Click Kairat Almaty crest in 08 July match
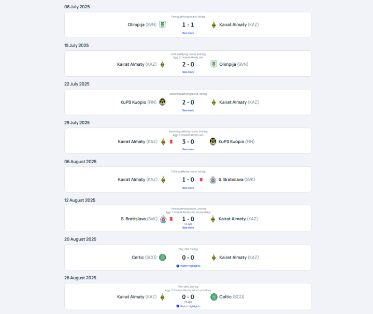 213,24
